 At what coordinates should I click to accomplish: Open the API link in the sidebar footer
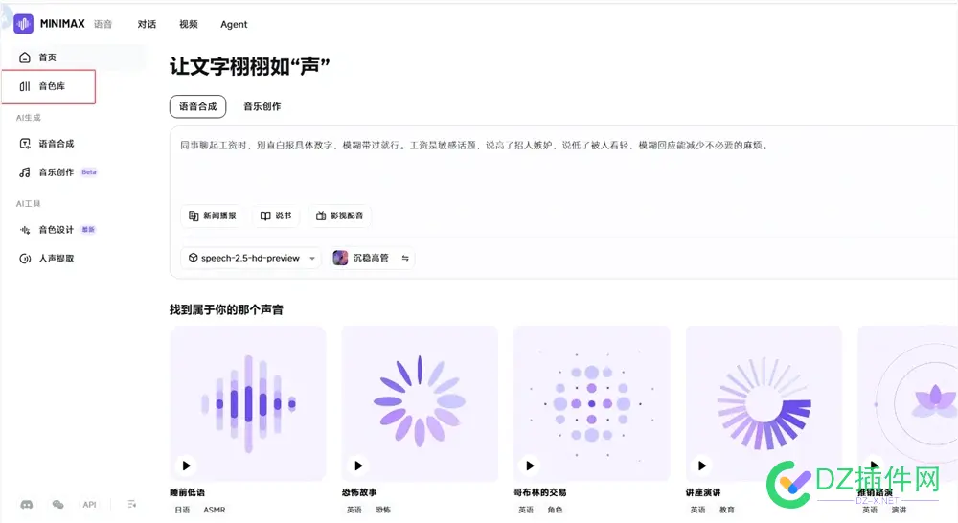(x=90, y=505)
